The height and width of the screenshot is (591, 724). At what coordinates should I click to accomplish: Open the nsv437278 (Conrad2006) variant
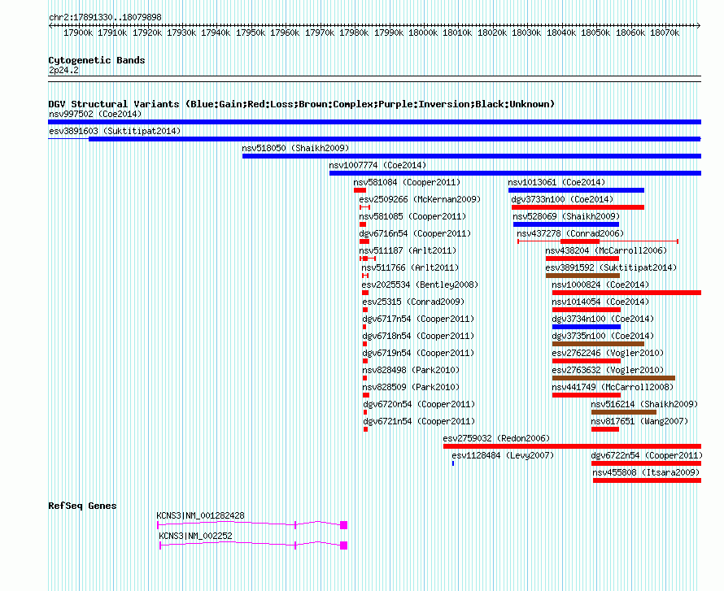(570, 233)
